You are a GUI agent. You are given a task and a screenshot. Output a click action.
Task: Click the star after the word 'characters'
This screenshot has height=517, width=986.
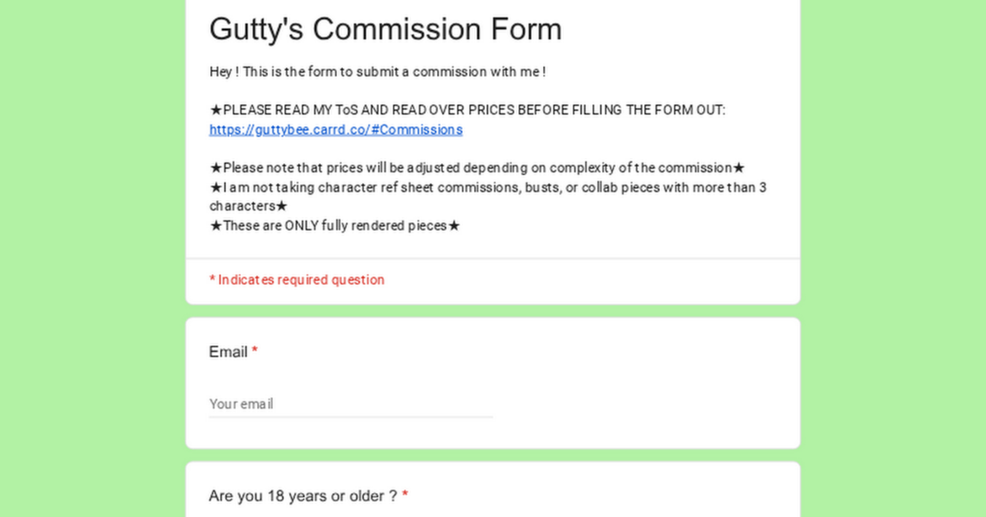tap(282, 206)
